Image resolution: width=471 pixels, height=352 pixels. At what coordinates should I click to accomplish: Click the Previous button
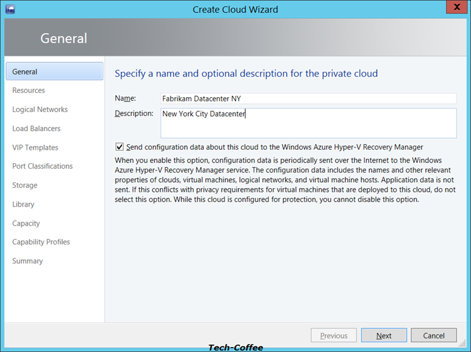coord(334,335)
